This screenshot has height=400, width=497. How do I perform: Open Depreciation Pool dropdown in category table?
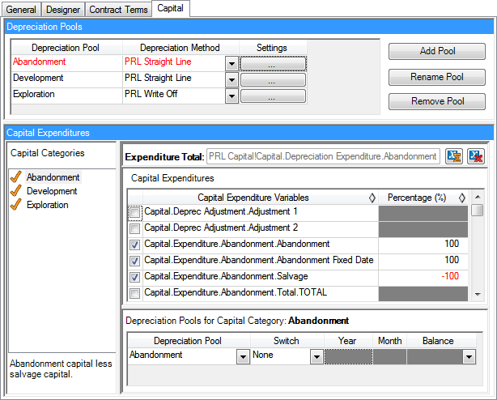point(243,357)
